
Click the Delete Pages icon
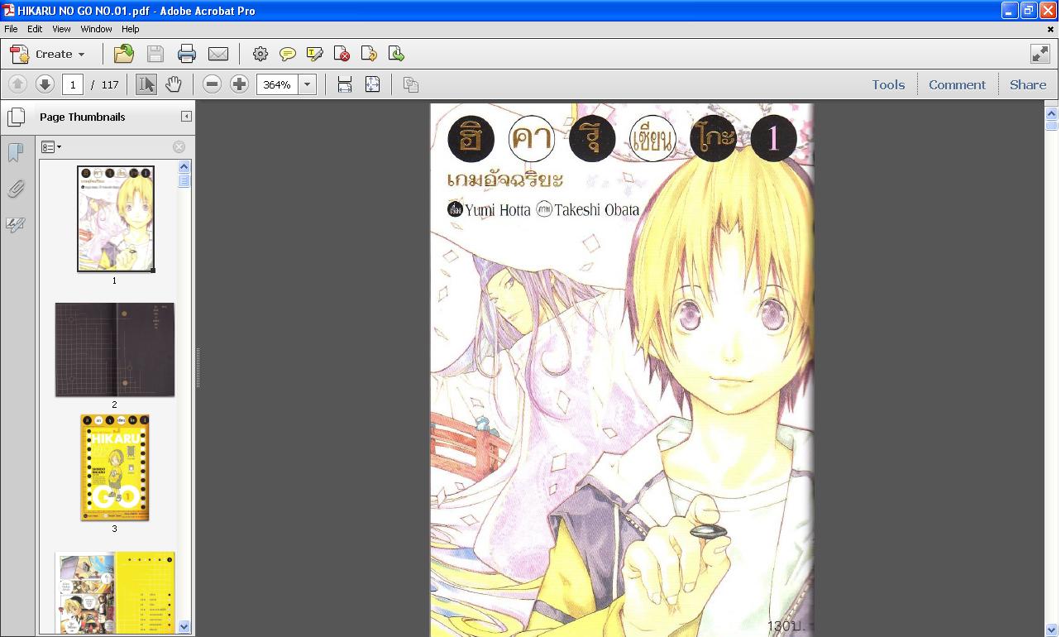[x=342, y=54]
